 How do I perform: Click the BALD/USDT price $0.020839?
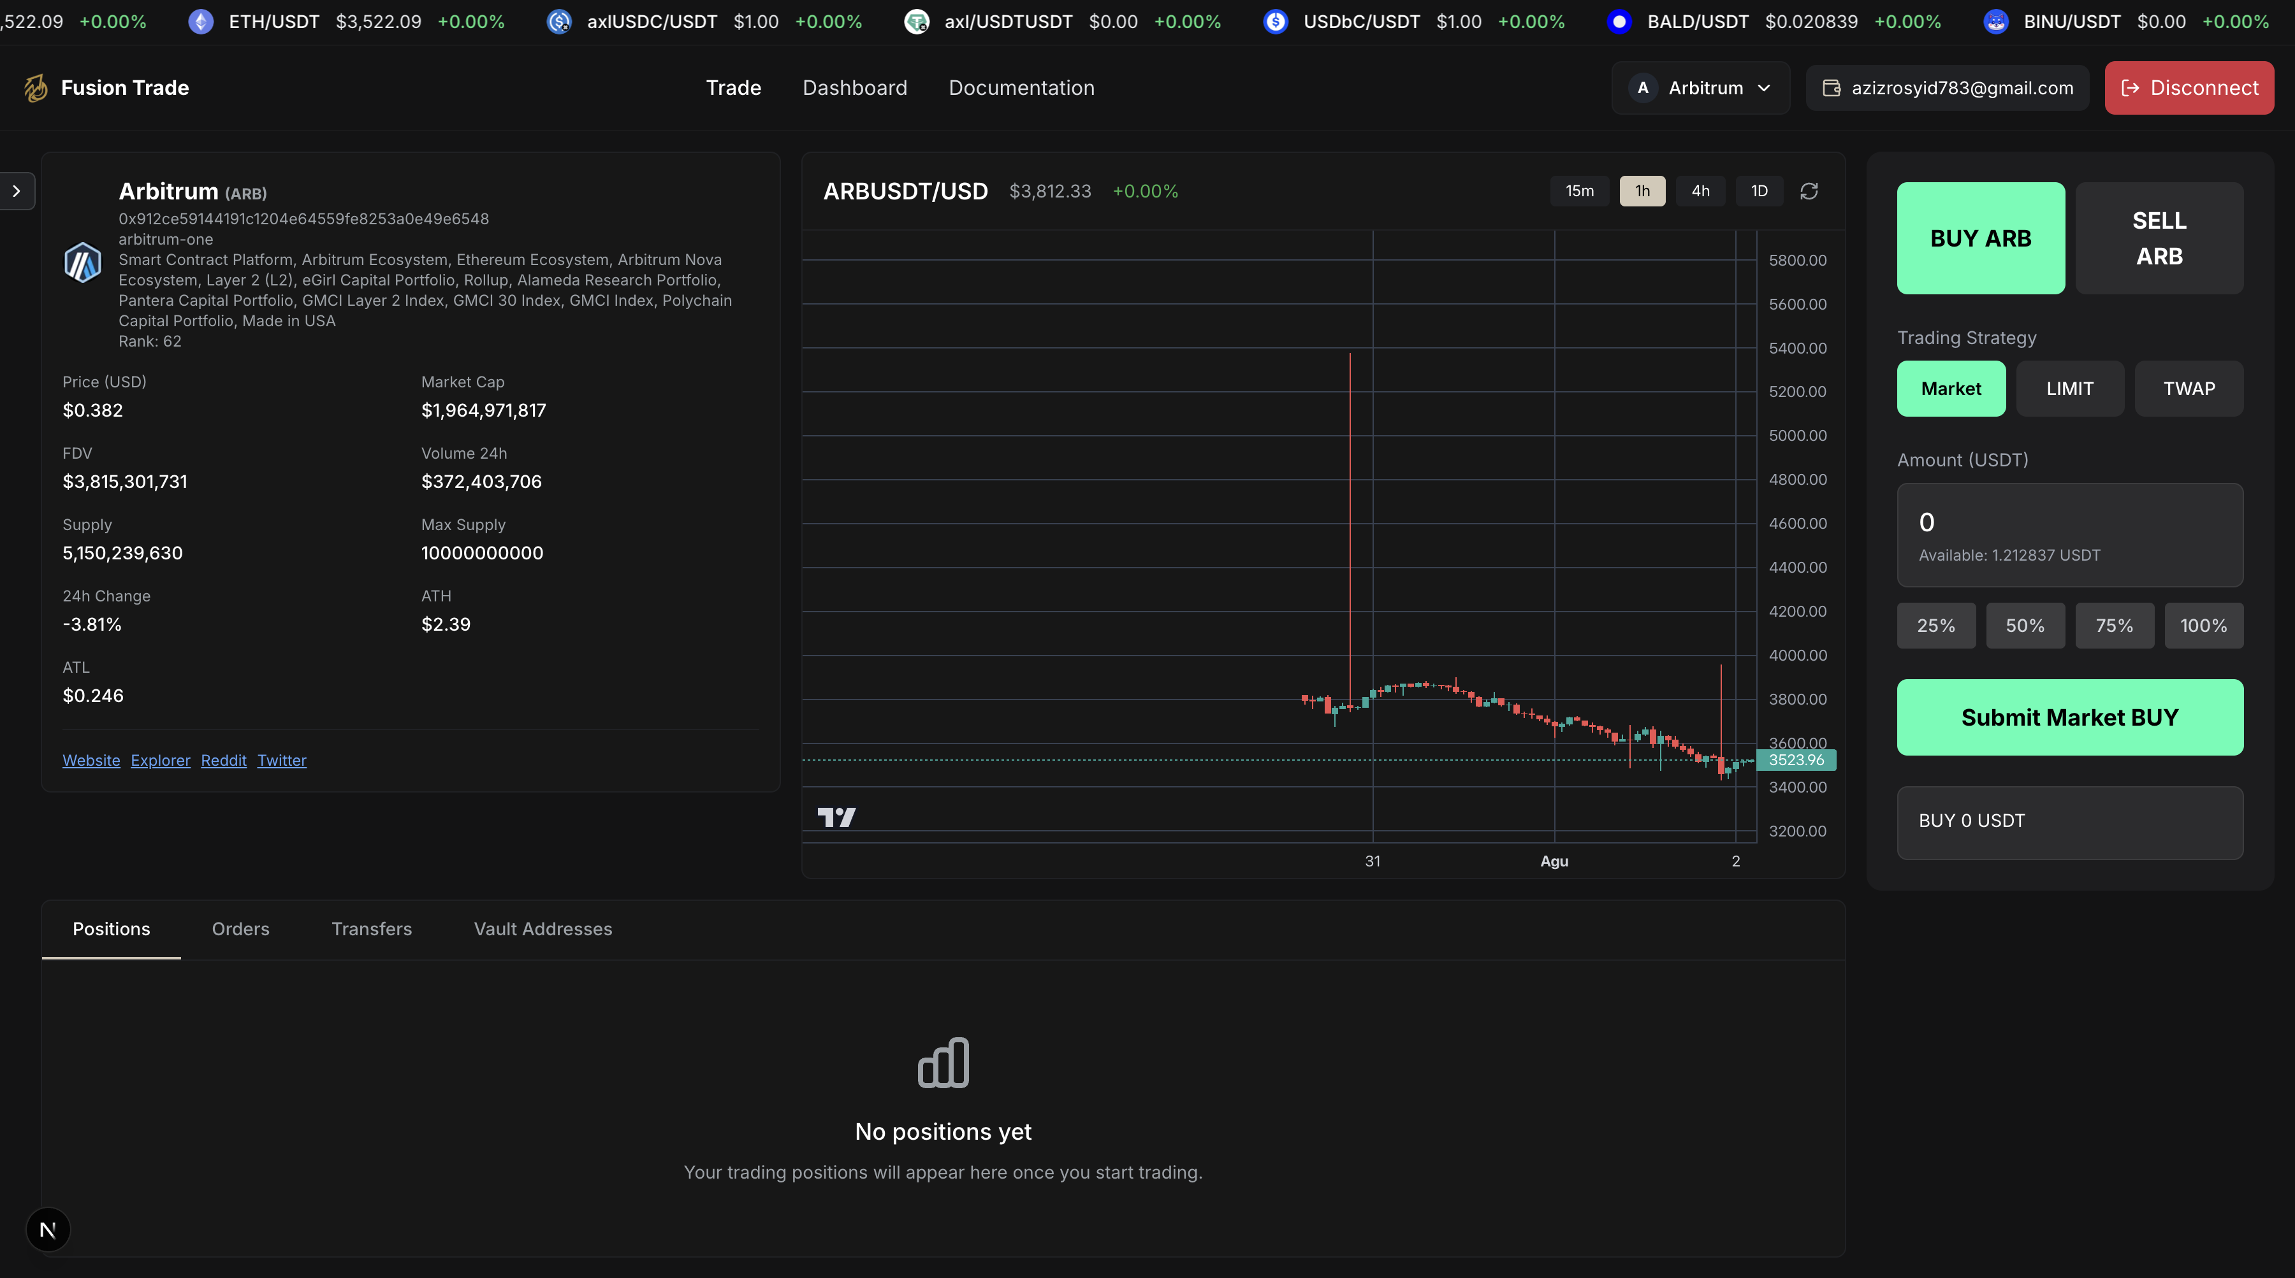coord(1811,22)
